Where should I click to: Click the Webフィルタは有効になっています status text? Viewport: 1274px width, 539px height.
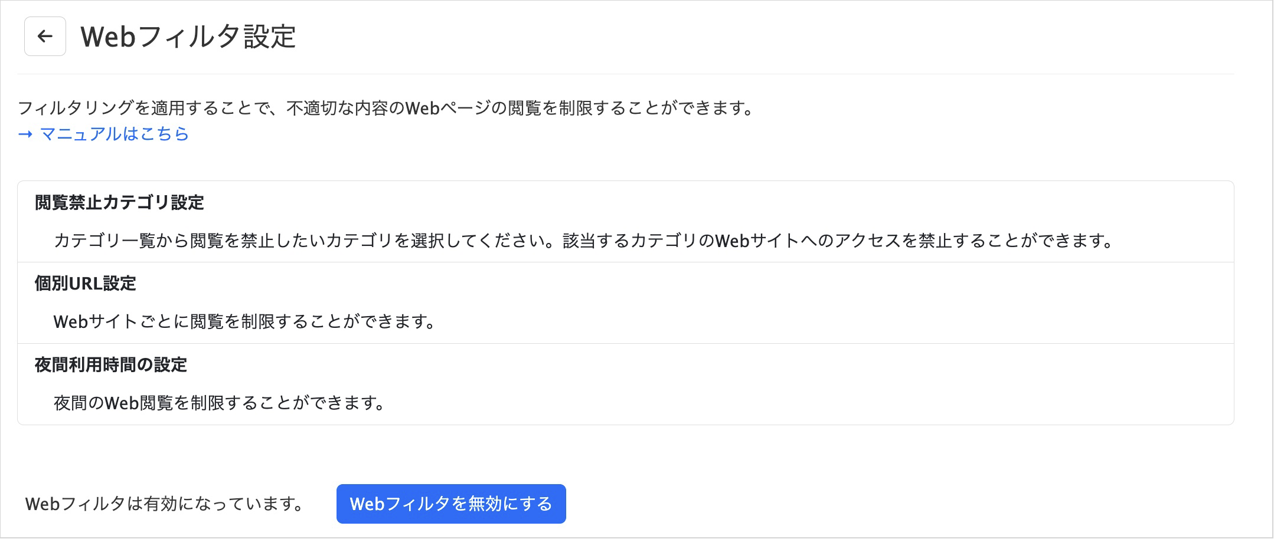(x=164, y=504)
